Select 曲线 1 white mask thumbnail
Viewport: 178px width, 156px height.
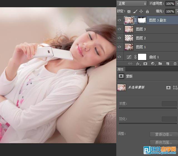tap(142, 57)
